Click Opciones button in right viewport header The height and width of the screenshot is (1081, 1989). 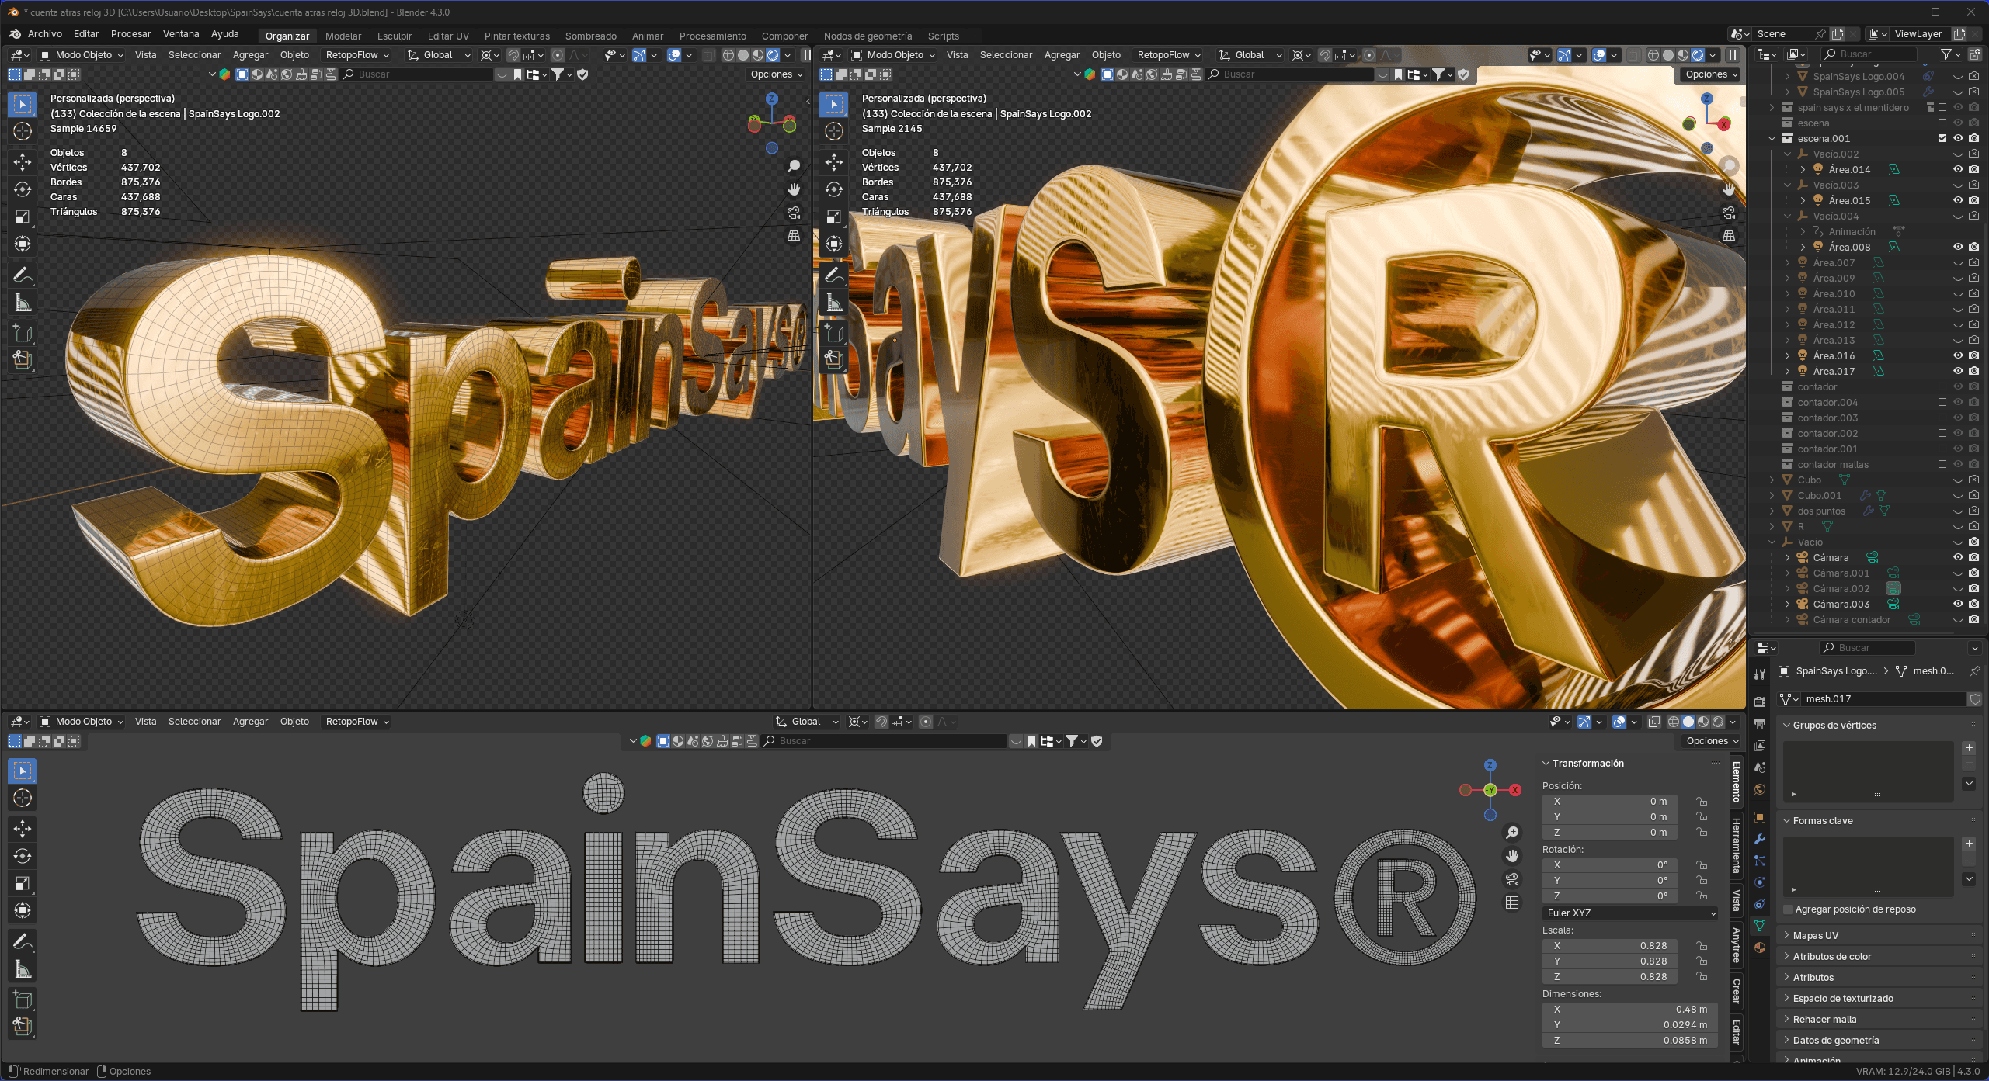[x=1711, y=74]
